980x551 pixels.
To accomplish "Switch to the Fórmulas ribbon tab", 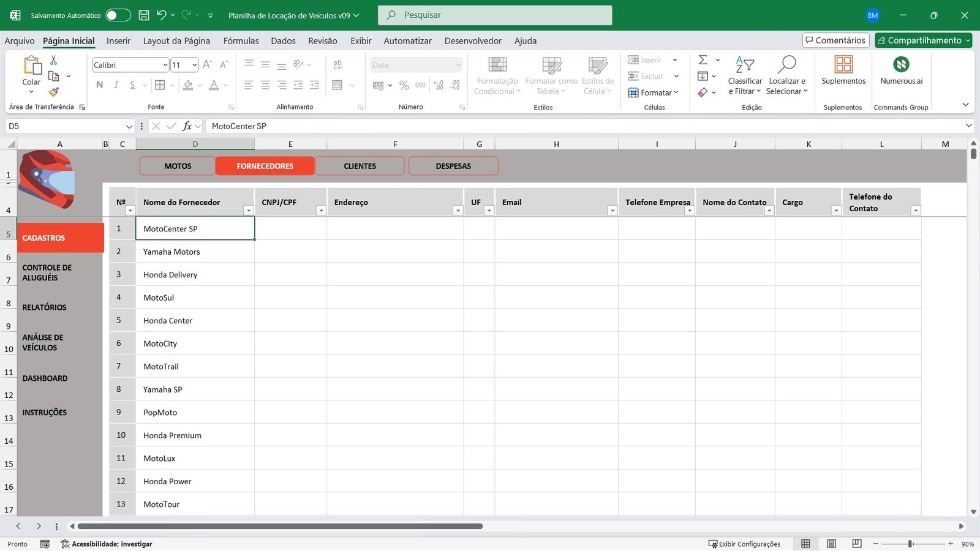I will tap(241, 41).
